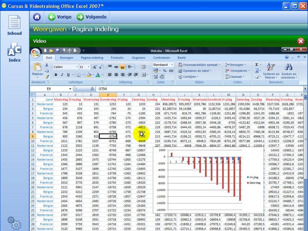Click the AutoSum sigma icon
Screen dimensions: 308x231
[x=257, y=64]
